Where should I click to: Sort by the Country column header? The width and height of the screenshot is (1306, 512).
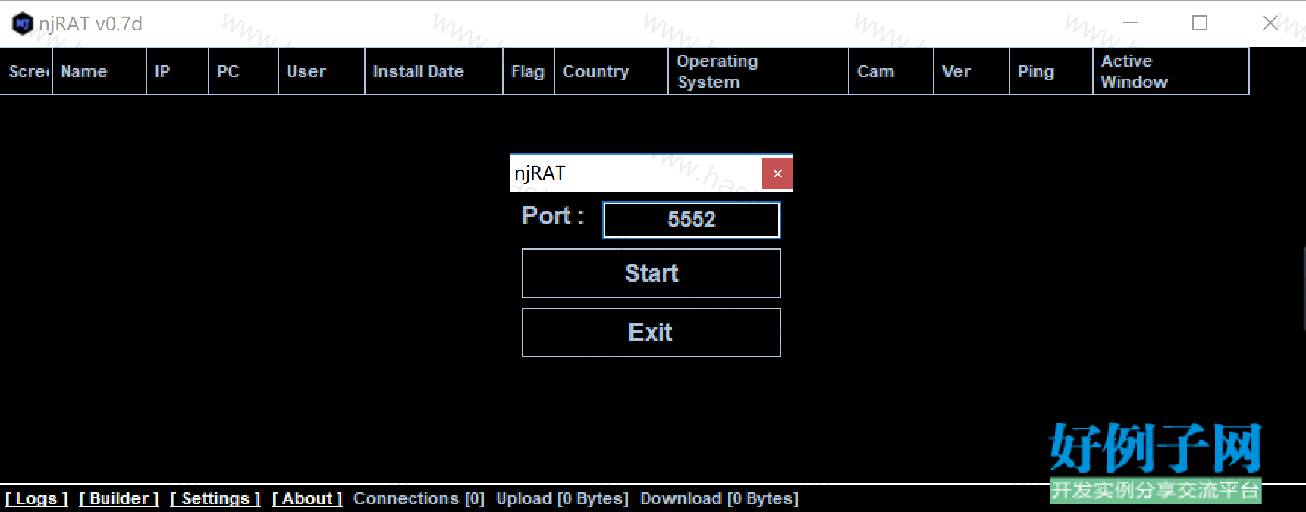click(611, 71)
